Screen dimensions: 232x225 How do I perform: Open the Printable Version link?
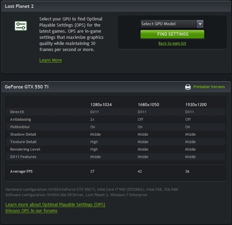tap(209, 87)
